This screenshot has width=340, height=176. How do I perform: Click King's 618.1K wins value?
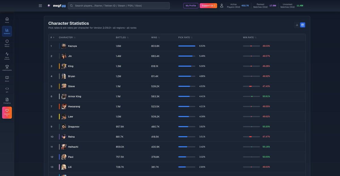tap(155, 66)
